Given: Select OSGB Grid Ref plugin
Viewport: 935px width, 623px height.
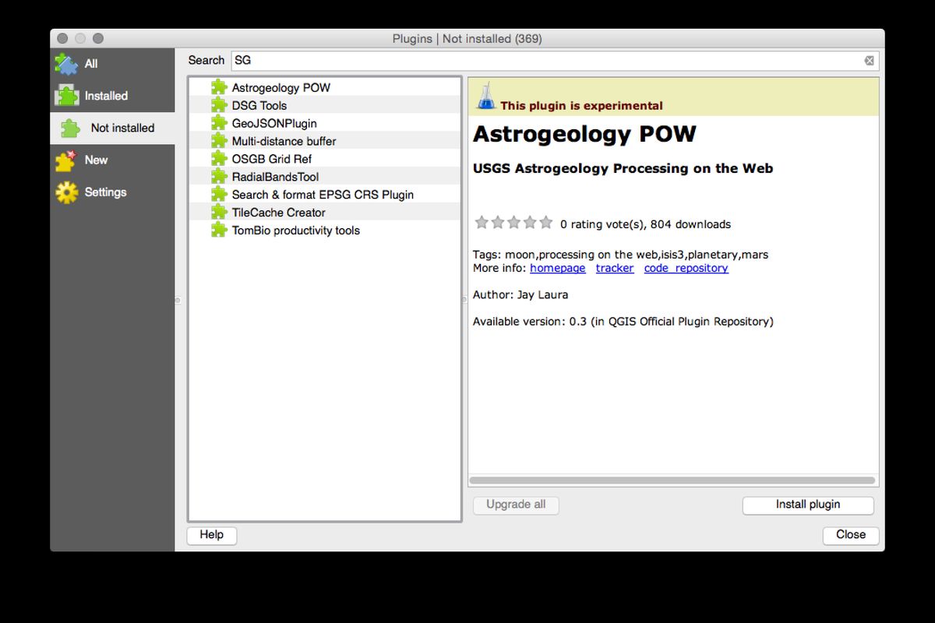Looking at the screenshot, I should pos(271,159).
